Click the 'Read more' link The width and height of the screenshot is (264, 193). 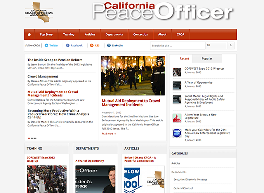pos(109,134)
